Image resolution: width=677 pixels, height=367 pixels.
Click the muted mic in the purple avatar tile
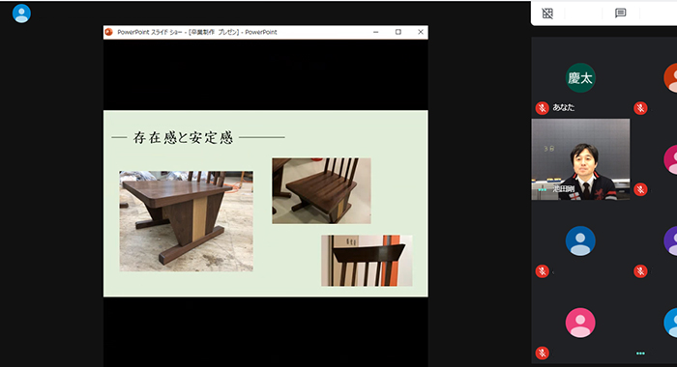click(x=640, y=270)
